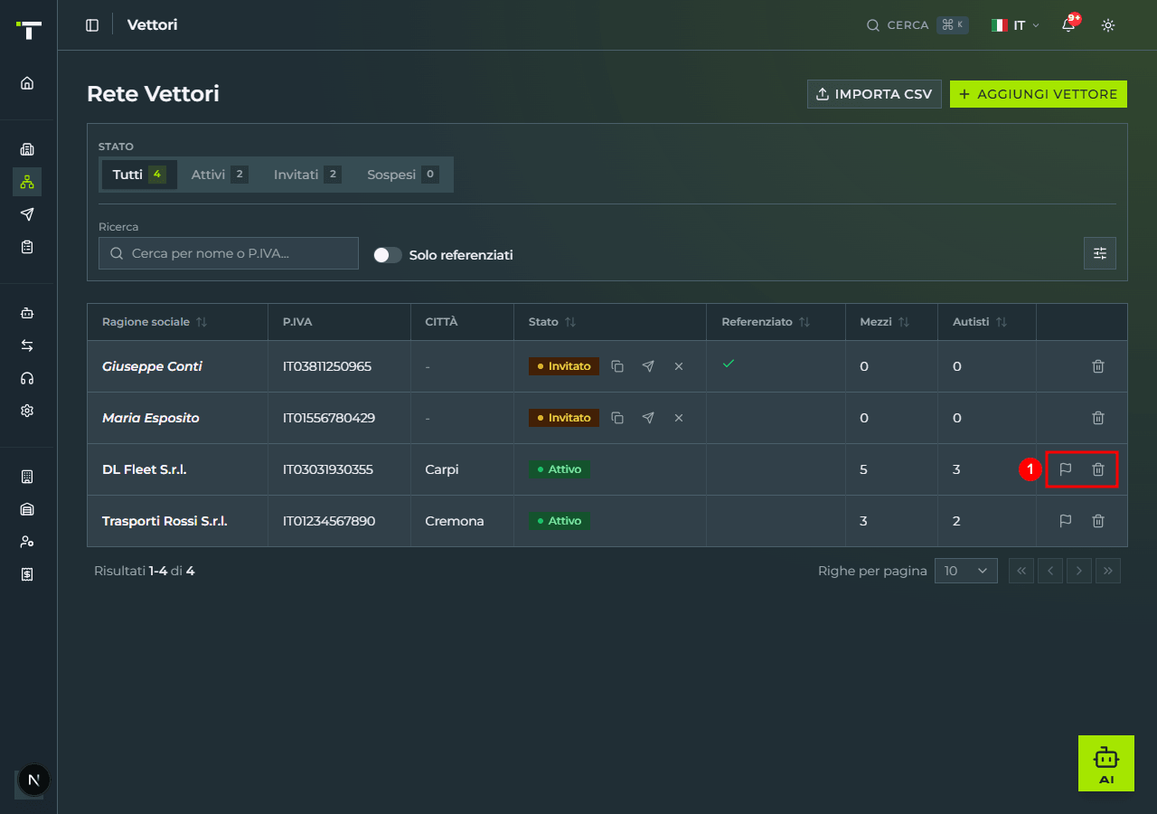Open the settings gear in sidebar
This screenshot has width=1157, height=814.
pyautogui.click(x=27, y=411)
